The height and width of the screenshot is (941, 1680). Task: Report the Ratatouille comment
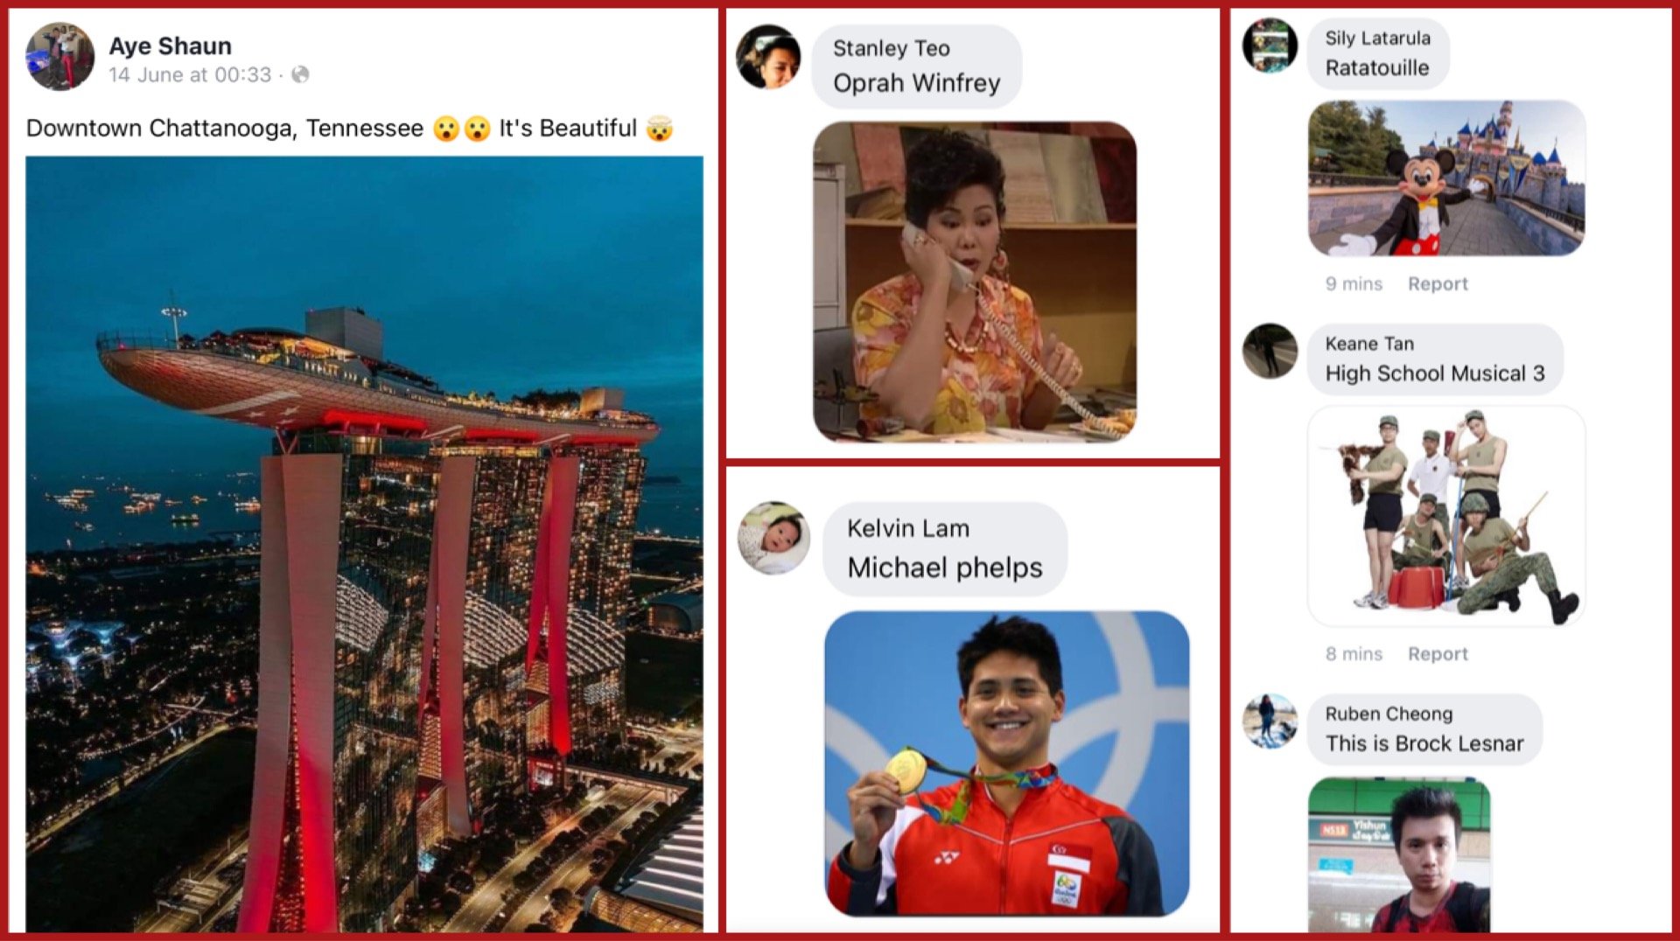[x=1438, y=283]
